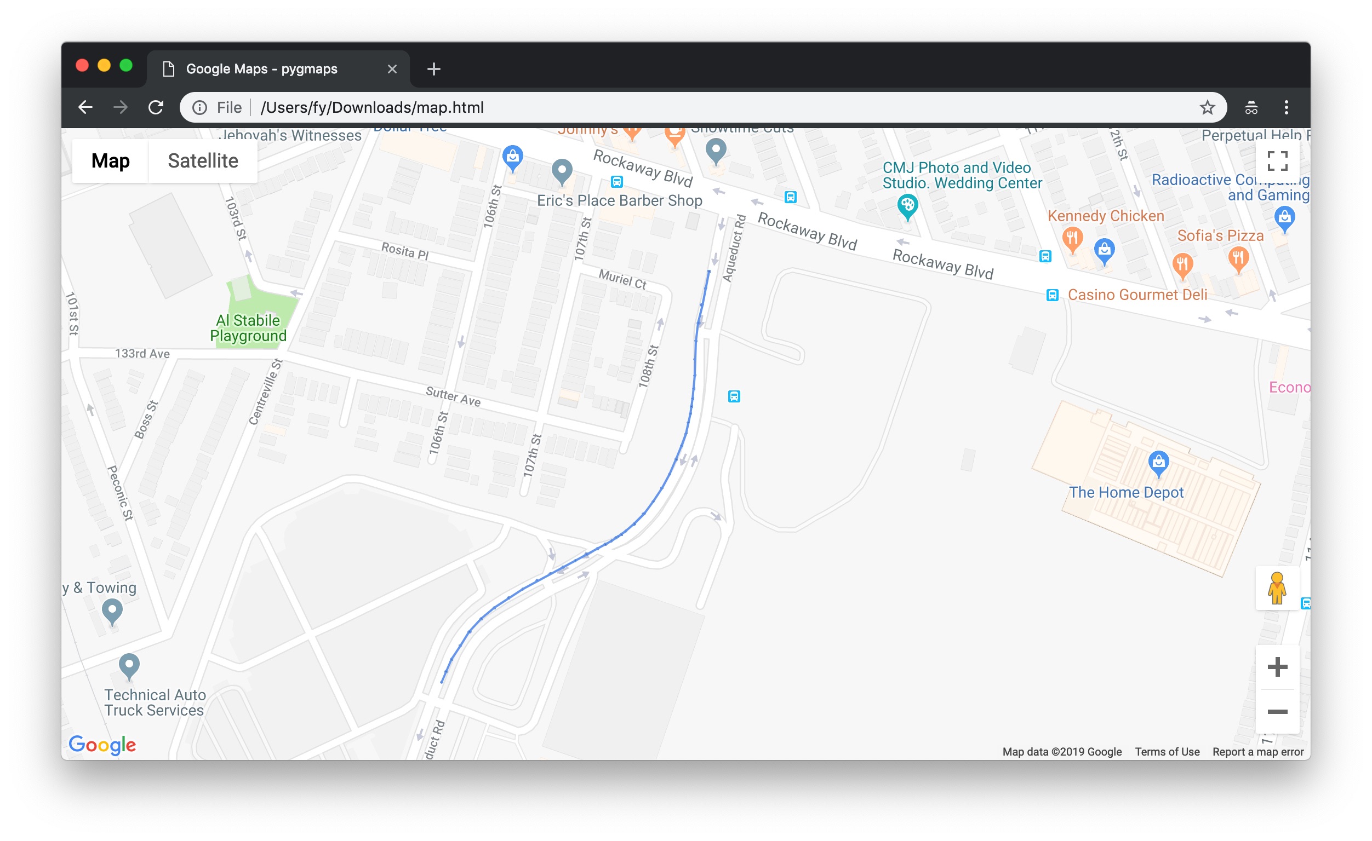Image resolution: width=1372 pixels, height=841 pixels.
Task: Toggle fullscreen map view
Action: click(1277, 161)
